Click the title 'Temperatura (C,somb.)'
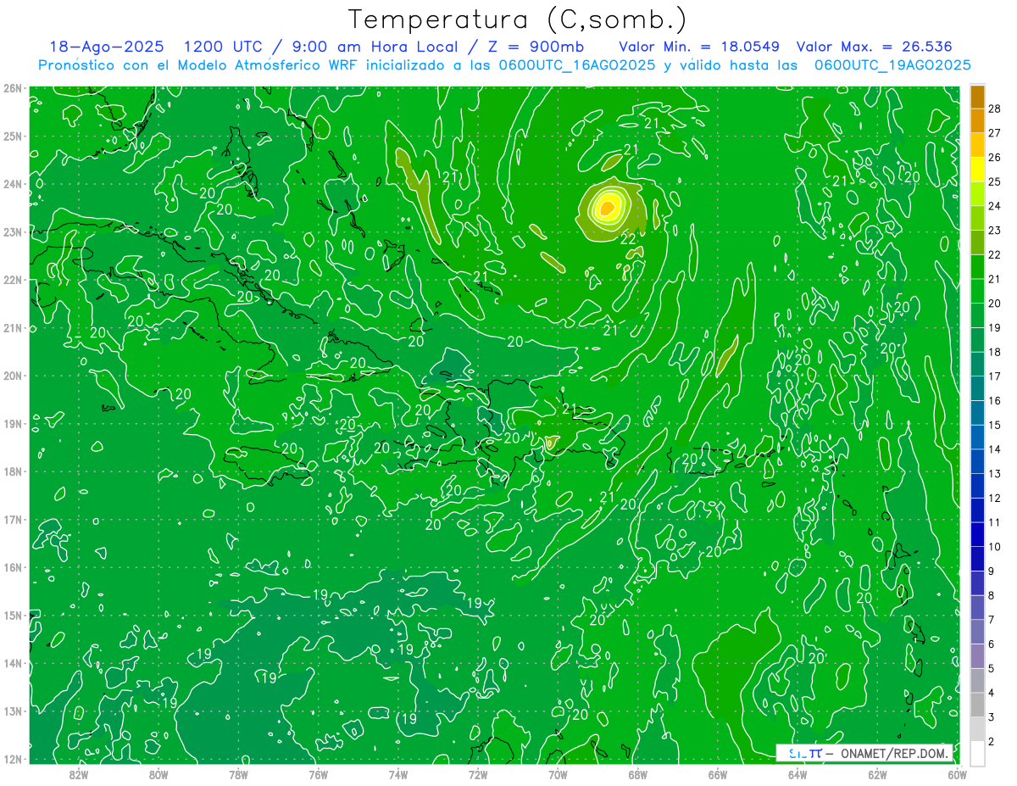This screenshot has height=786, width=1017. (518, 20)
